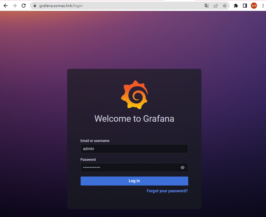Image resolution: width=266 pixels, height=217 pixels.
Task: Click the Email or username label
Action: (95, 141)
